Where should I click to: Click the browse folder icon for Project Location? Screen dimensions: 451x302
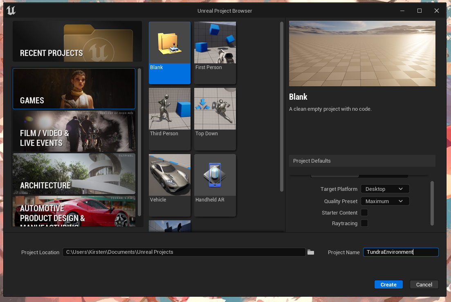pos(311,252)
